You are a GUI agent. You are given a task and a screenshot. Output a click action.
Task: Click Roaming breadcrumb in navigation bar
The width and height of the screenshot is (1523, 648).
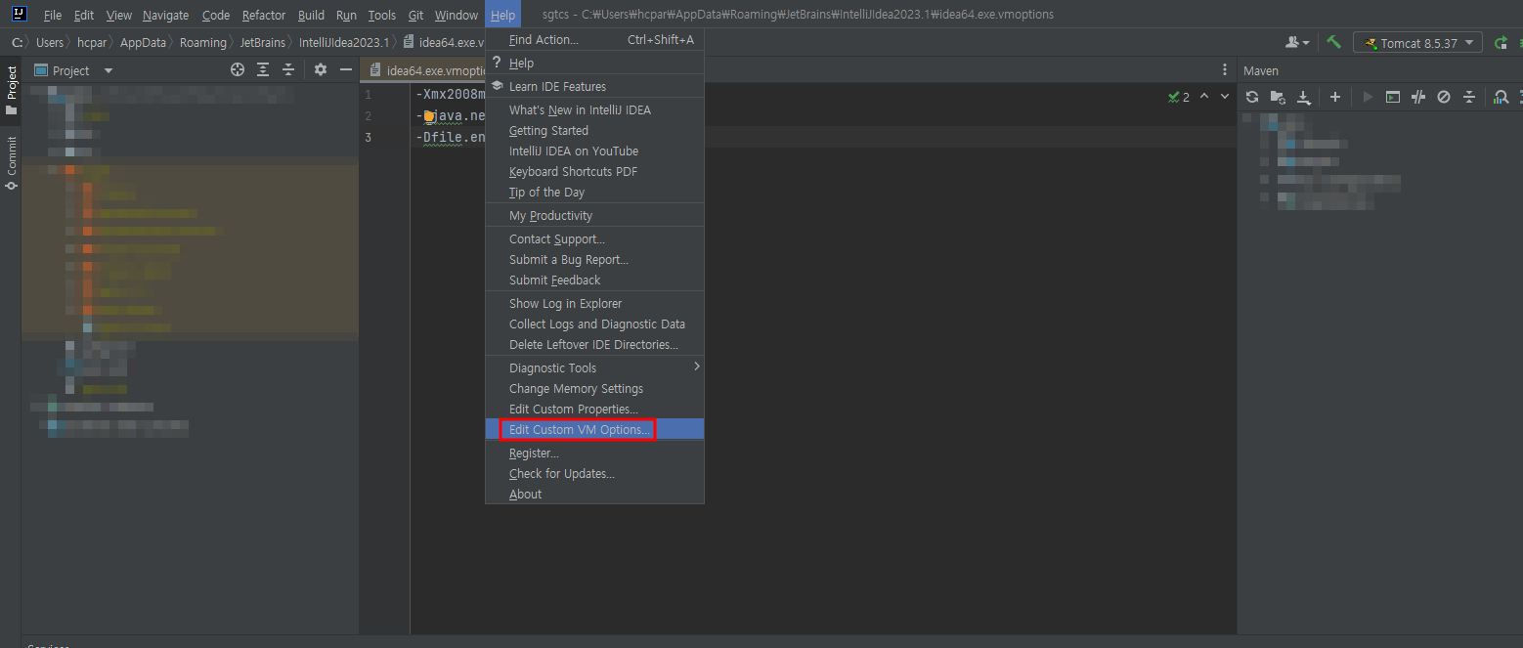pos(203,43)
